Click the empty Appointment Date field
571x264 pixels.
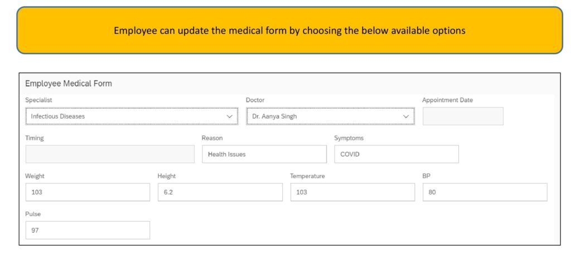pyautogui.click(x=463, y=116)
